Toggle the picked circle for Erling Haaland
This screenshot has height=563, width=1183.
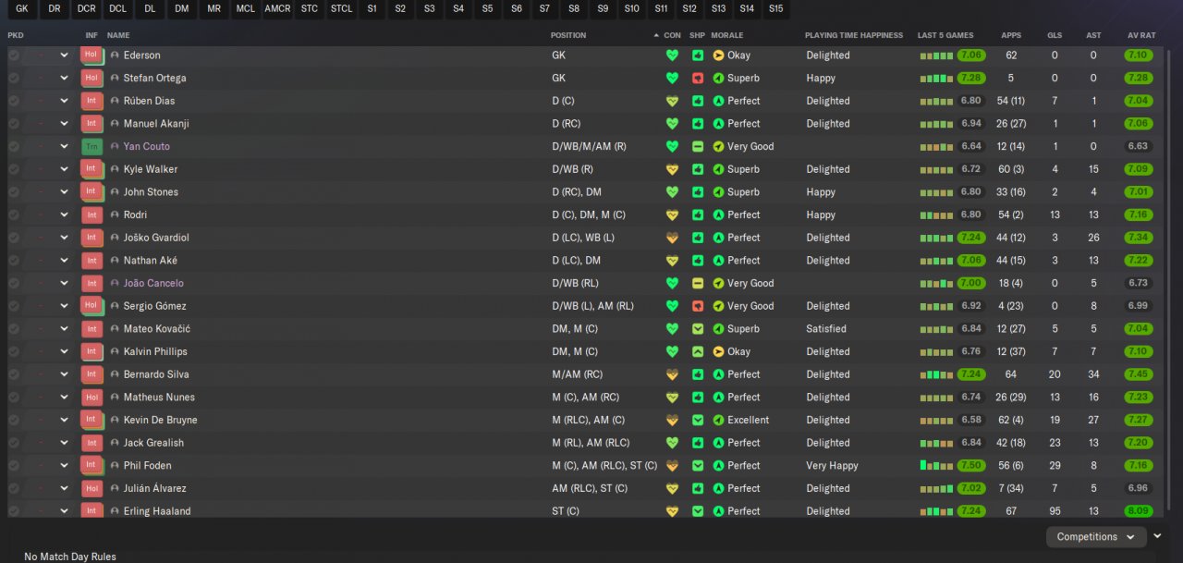click(14, 511)
